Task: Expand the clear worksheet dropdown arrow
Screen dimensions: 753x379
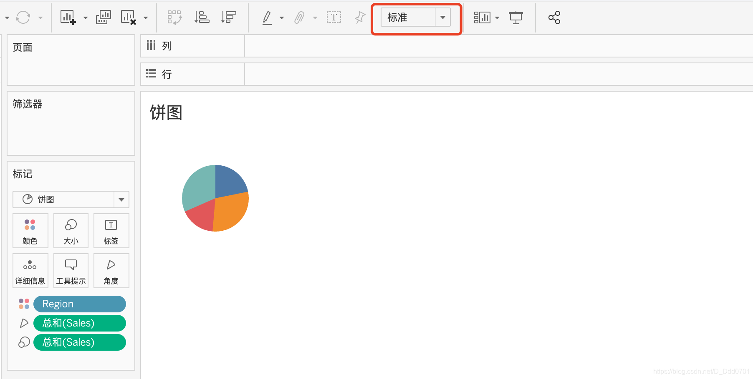Action: 146,18
